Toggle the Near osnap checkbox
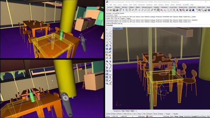The image size is (210, 118). pos(112,114)
